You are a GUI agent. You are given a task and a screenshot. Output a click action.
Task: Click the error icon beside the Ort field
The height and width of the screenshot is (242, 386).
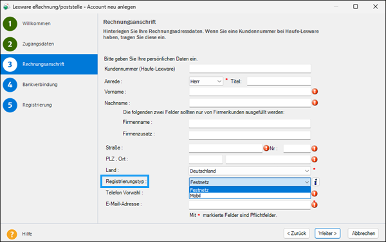tap(315, 159)
